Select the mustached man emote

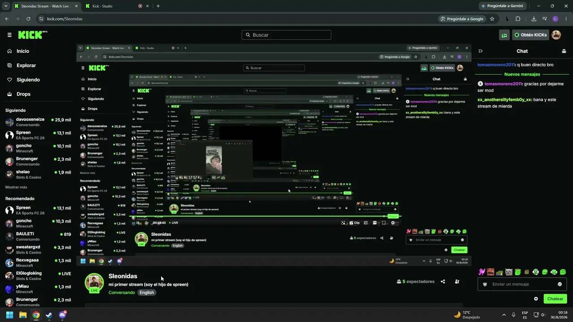coord(491,272)
